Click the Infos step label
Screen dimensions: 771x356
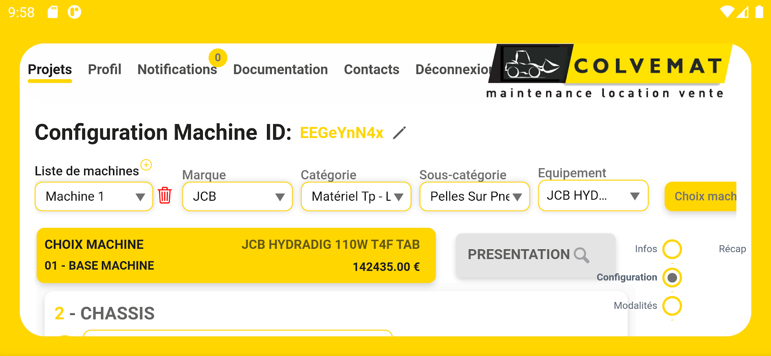pos(646,249)
